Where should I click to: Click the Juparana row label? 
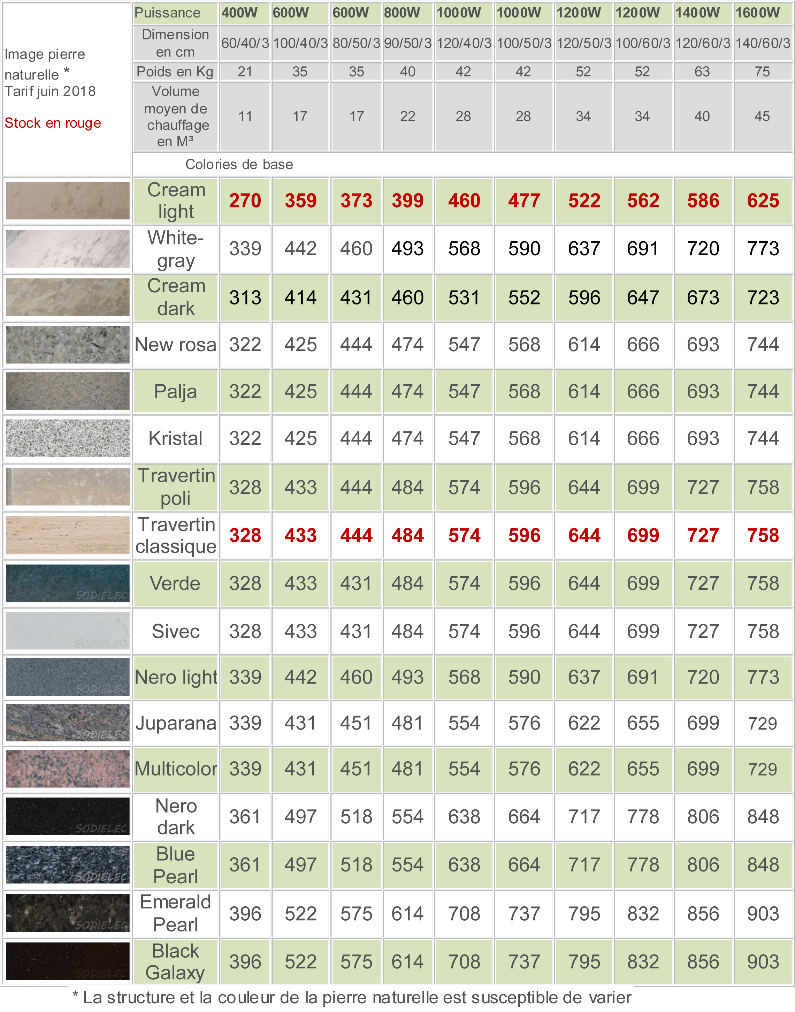(x=176, y=724)
